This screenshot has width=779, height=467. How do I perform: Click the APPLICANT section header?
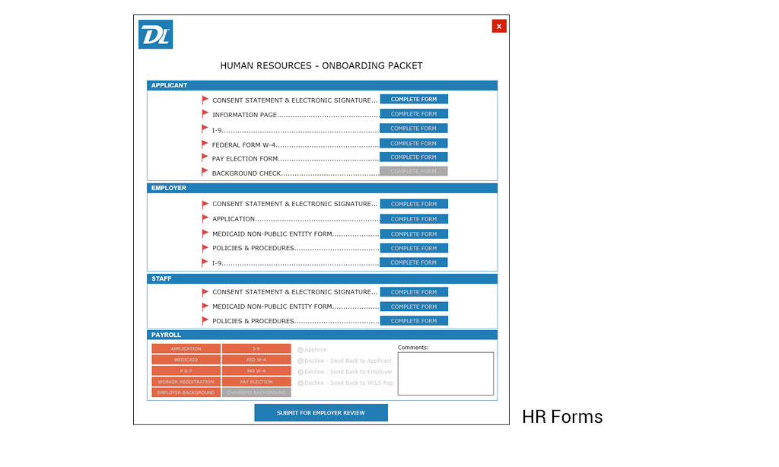pos(322,85)
